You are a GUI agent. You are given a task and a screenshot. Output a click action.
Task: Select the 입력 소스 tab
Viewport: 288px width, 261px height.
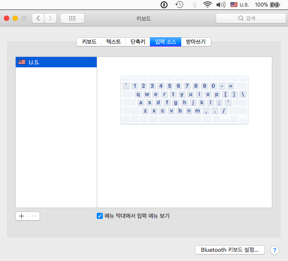(x=166, y=42)
